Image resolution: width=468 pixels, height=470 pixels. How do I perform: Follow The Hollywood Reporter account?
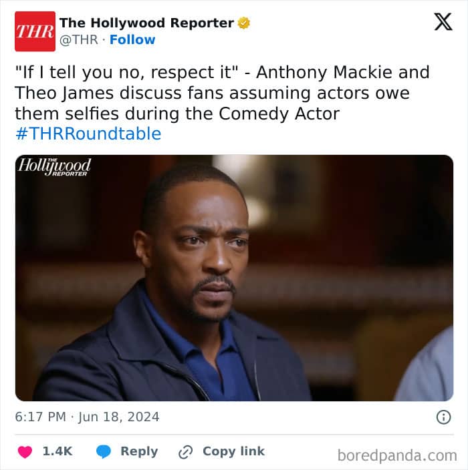pos(132,39)
